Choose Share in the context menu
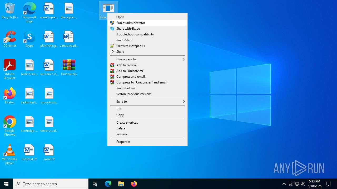The height and width of the screenshot is (189, 337). point(147,52)
